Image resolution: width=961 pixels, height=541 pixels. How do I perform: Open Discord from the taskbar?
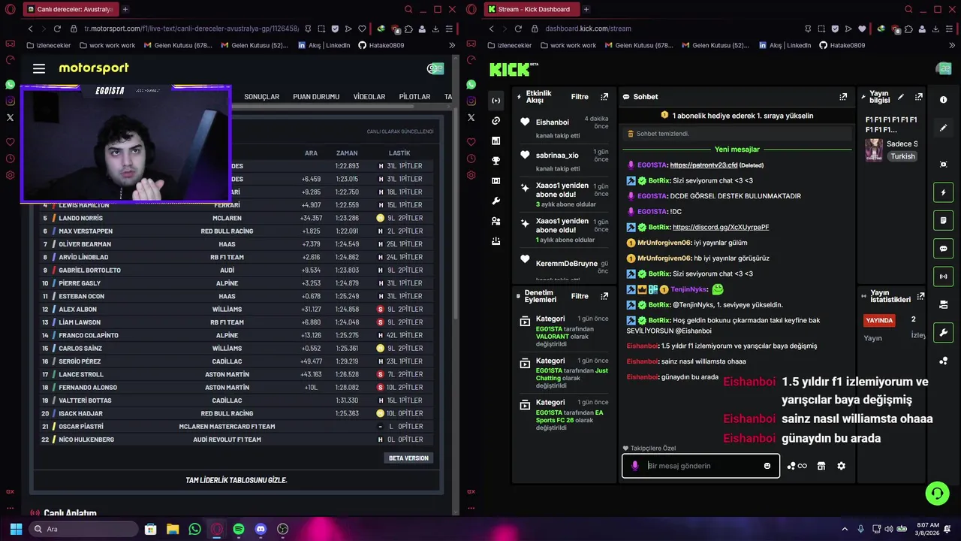tap(261, 529)
